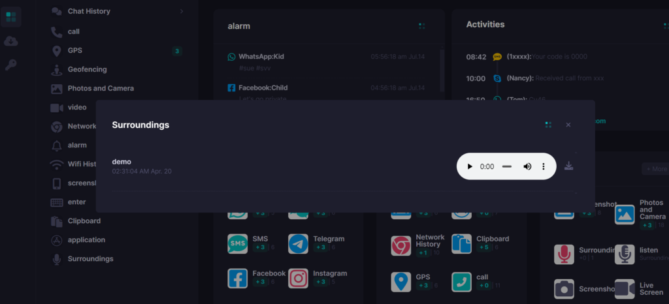Open Clipboard in sidebar
Screen dimensions: 669x304
pyautogui.click(x=84, y=221)
